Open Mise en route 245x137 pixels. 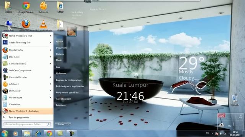pos(27,97)
